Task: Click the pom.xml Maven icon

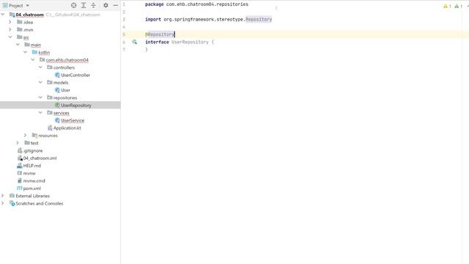Action: point(20,188)
